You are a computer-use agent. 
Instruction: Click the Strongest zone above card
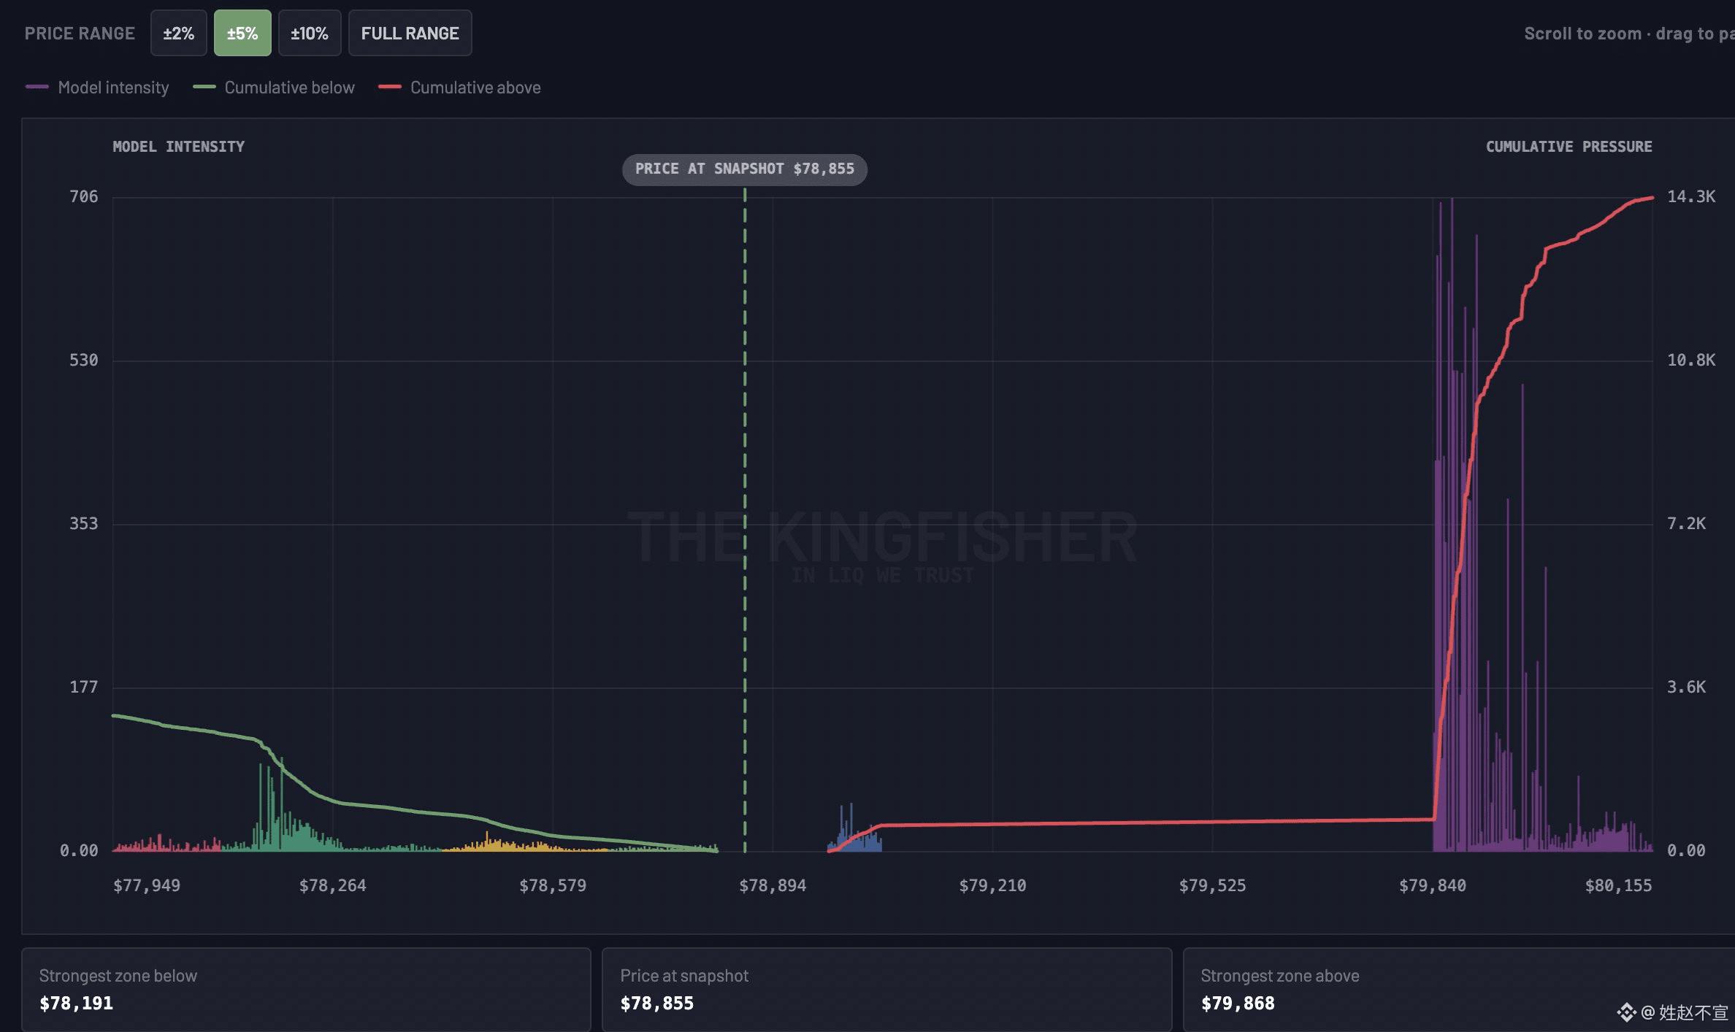tap(1459, 990)
